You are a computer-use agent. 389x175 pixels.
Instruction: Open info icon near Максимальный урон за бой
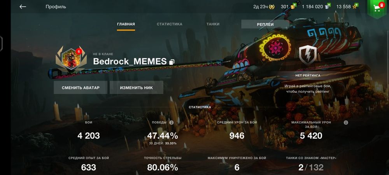[x=346, y=122]
